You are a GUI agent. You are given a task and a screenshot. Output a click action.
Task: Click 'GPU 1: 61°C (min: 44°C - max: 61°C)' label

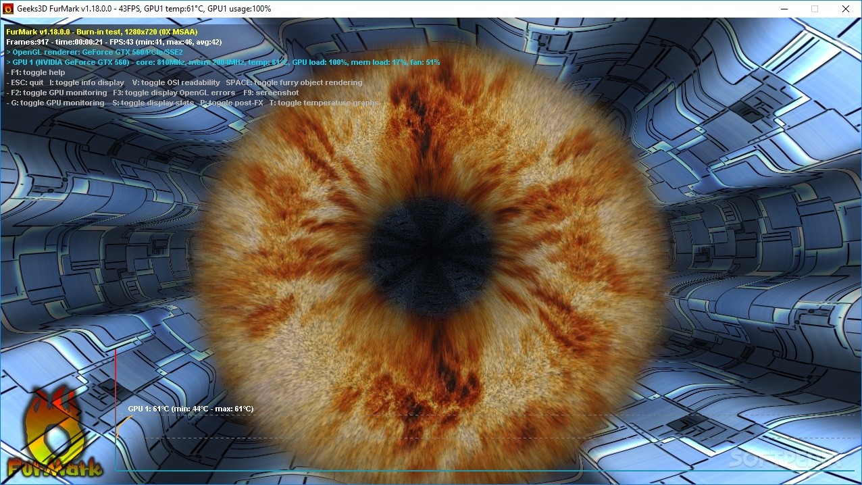coord(191,409)
